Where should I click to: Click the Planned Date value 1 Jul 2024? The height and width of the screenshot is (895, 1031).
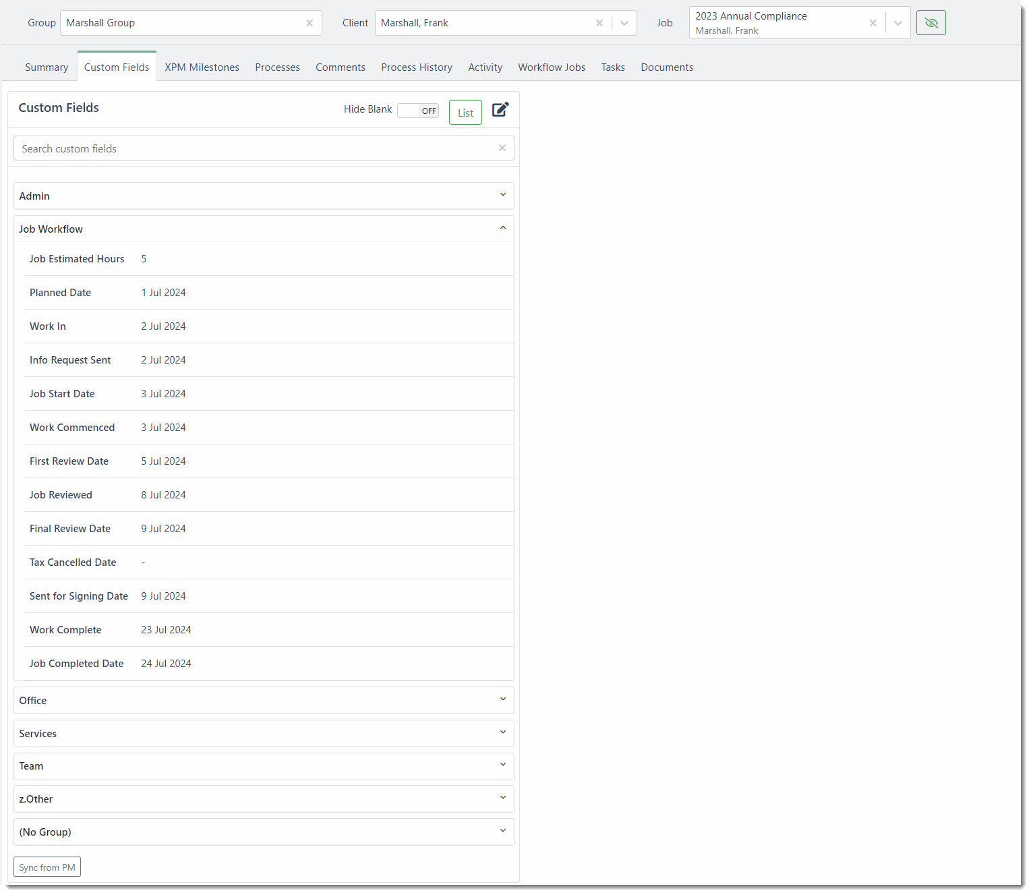point(163,293)
